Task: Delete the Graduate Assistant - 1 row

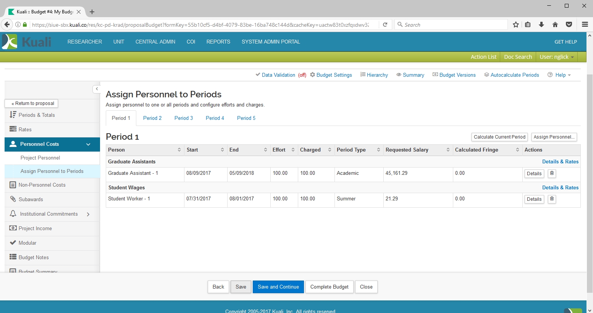Action: [552, 173]
